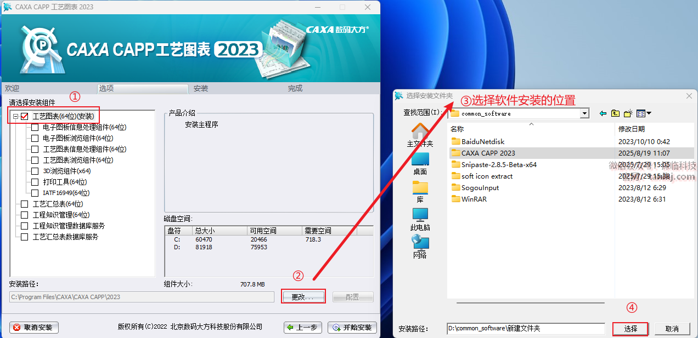Open the view menu icon in the folder dialog
Viewport: 698px width, 338px height.
tap(644, 113)
